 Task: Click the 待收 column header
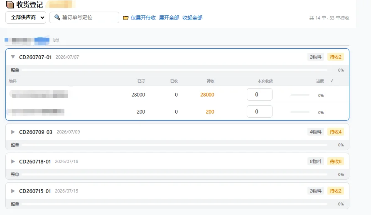click(x=211, y=81)
